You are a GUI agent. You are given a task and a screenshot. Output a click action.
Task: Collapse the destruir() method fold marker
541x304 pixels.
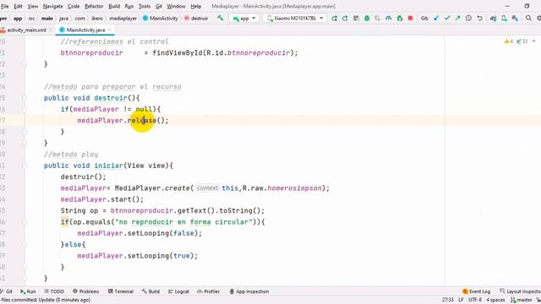(x=25, y=98)
